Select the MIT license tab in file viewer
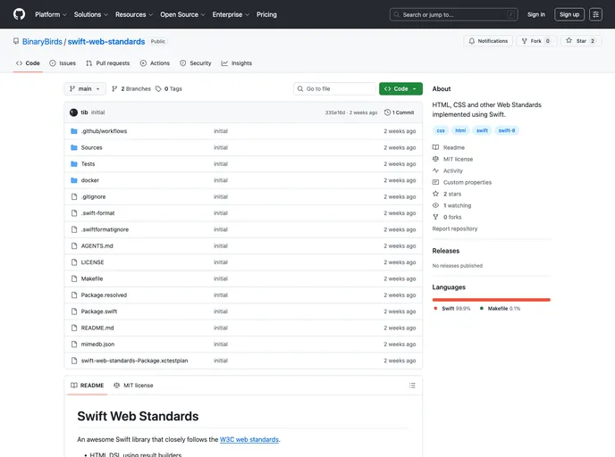 pos(133,386)
